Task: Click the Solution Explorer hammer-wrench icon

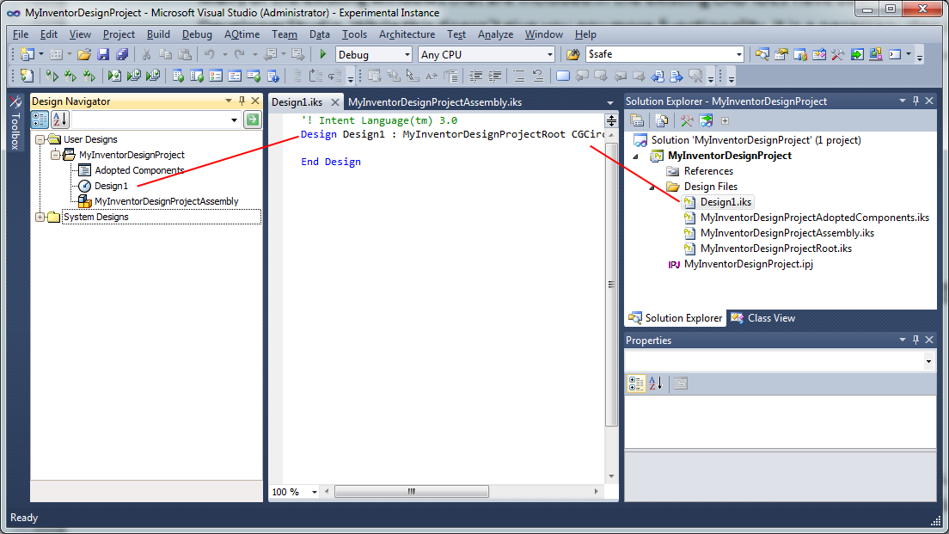Action: coord(686,120)
